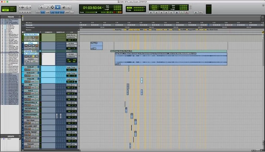Open the Groups list pop-up menu

19,136
